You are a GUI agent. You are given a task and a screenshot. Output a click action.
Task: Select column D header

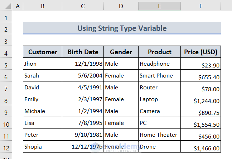pos(121,6)
